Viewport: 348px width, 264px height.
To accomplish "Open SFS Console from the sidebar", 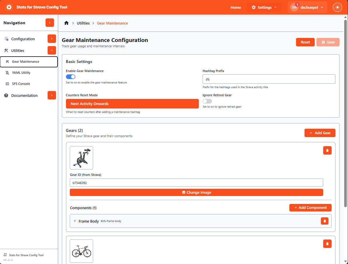I will coord(21,84).
